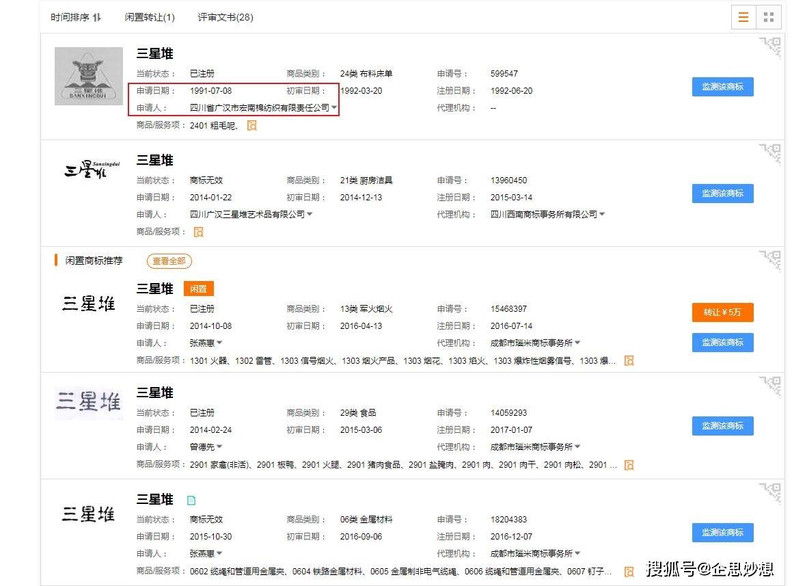Click 监测该商标 button on first trademark

coord(722,87)
